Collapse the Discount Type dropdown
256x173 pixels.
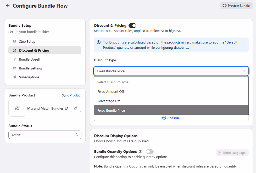pos(171,71)
